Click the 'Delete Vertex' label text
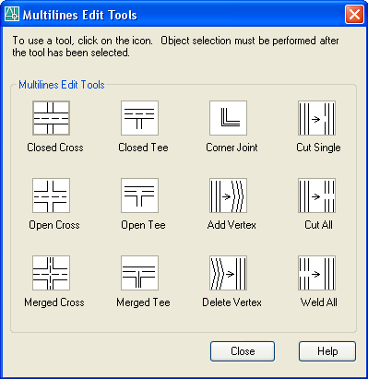 pos(231,302)
